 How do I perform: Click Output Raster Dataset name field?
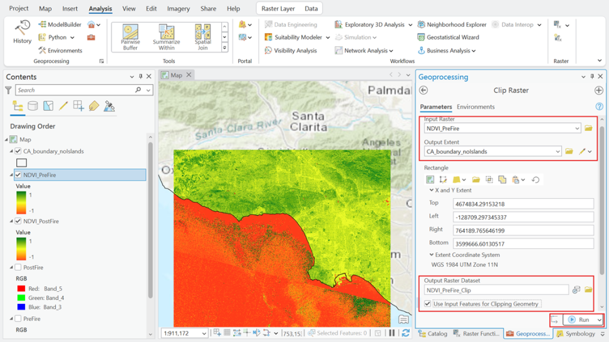[x=496, y=290]
